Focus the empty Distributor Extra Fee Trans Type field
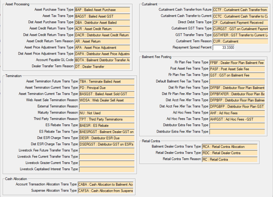The width and height of the screenshot is (273, 197). tap(237, 125)
